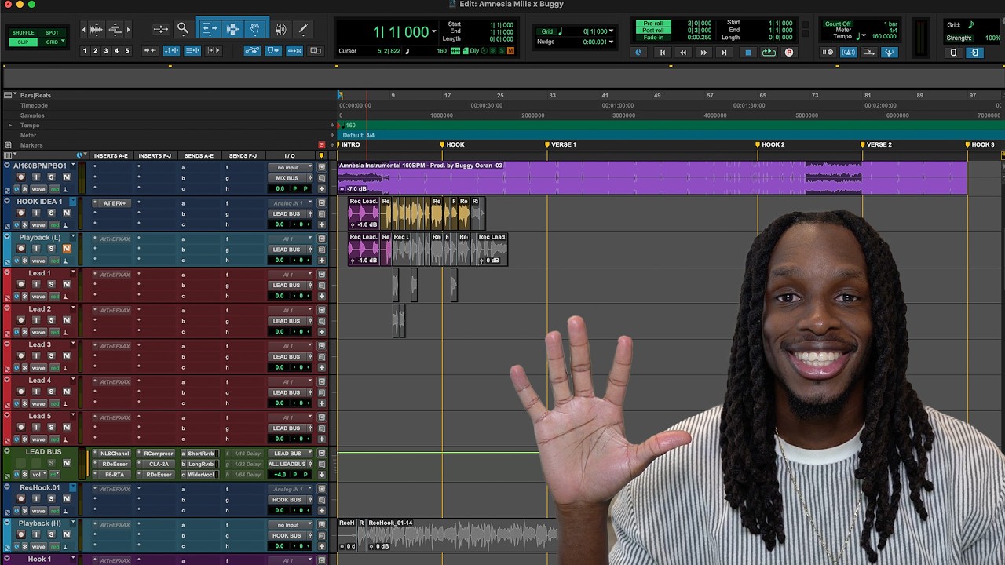Unmute the Playback (L) track
The image size is (1005, 565).
(67, 249)
